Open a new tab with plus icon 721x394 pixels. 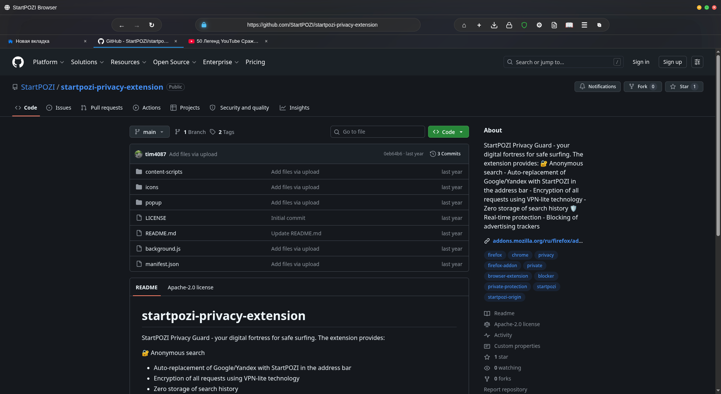click(479, 25)
